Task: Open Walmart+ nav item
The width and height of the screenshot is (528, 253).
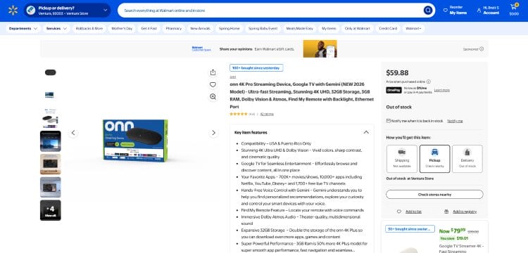Action: [413, 29]
